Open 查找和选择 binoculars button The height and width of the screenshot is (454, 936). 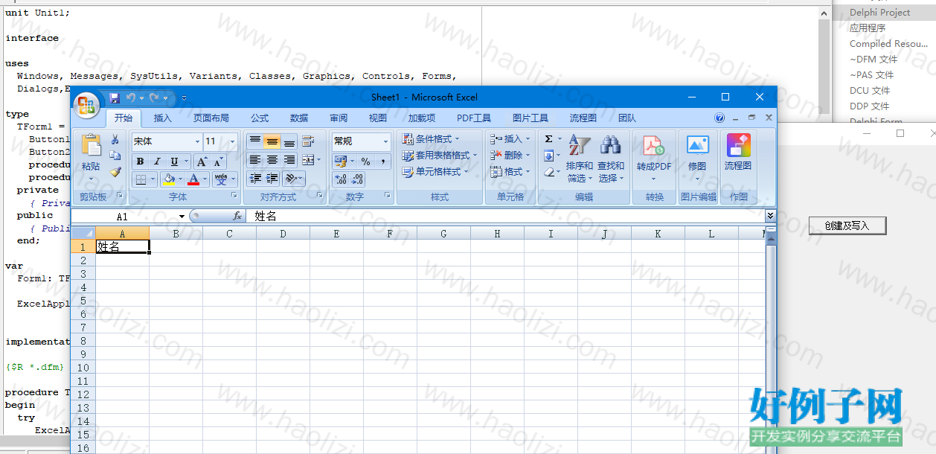(611, 158)
